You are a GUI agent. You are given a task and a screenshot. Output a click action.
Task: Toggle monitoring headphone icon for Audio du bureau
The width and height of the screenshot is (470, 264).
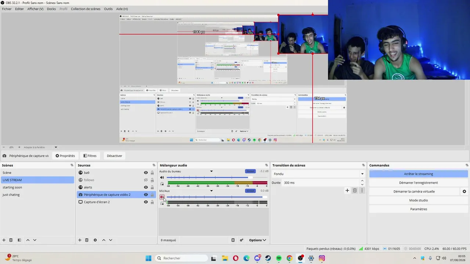coord(162,184)
